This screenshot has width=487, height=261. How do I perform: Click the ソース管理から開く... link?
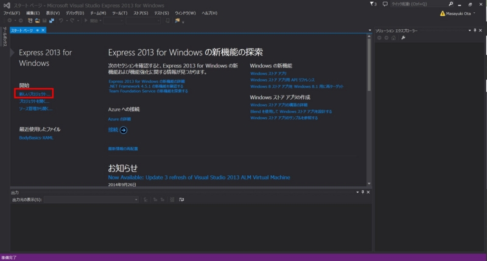pyautogui.click(x=36, y=109)
